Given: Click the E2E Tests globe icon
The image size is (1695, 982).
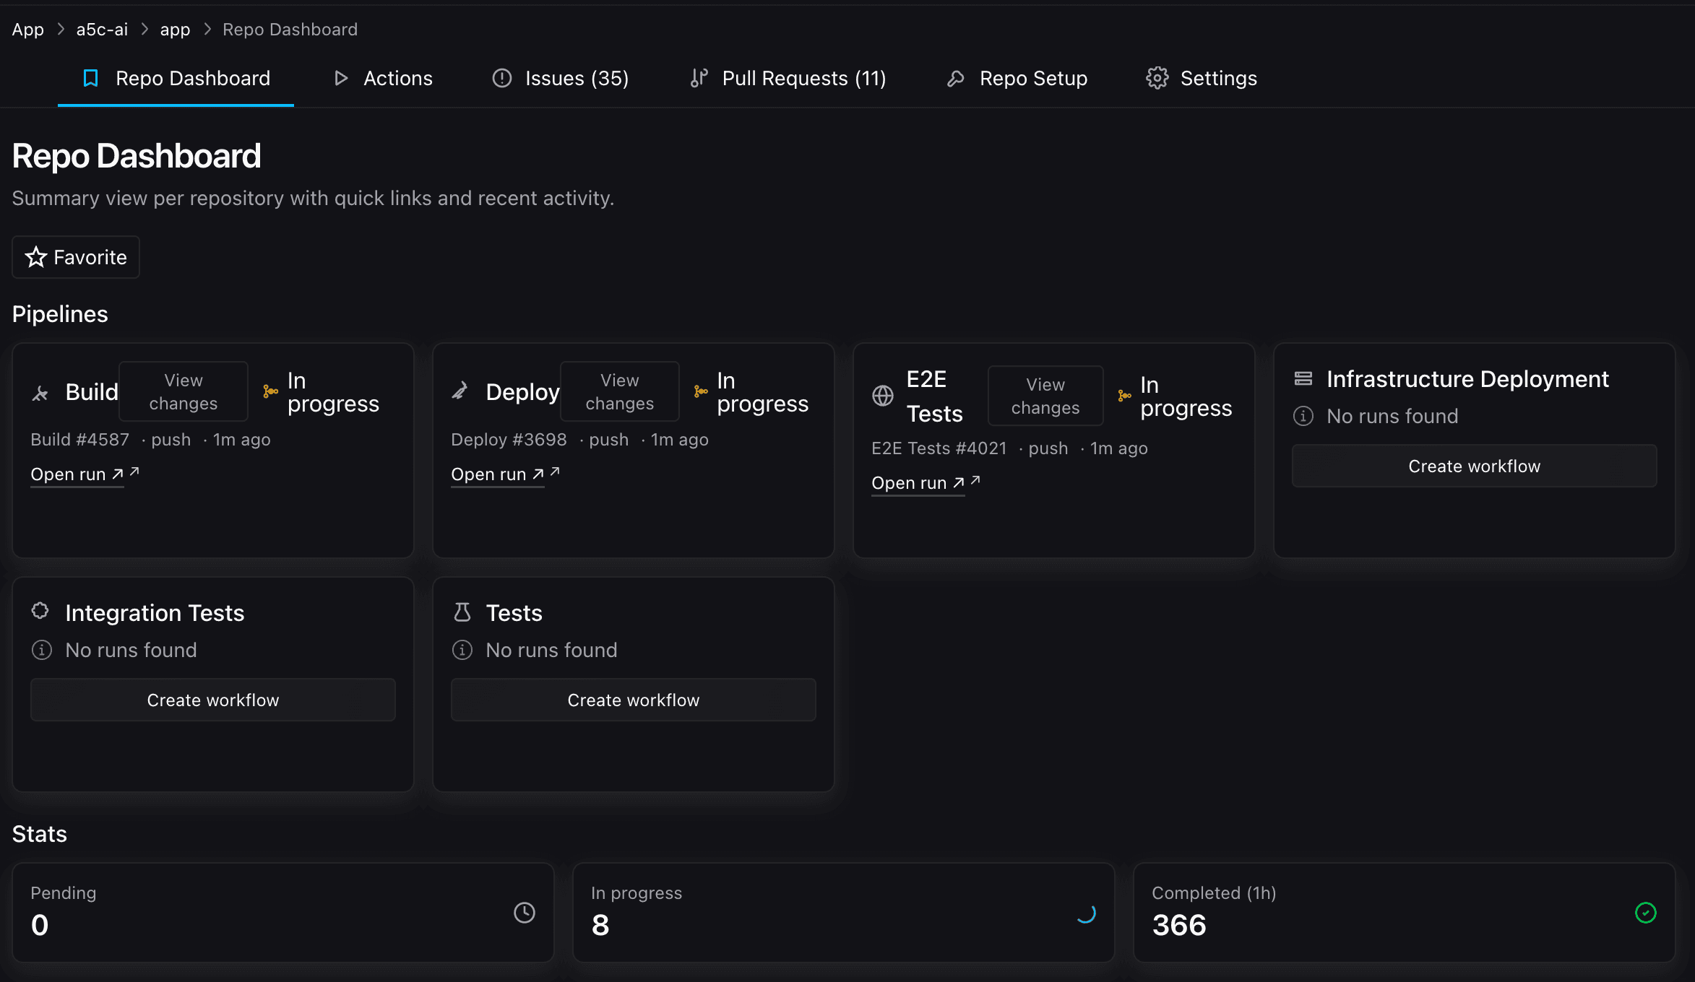Looking at the screenshot, I should pyautogui.click(x=882, y=396).
